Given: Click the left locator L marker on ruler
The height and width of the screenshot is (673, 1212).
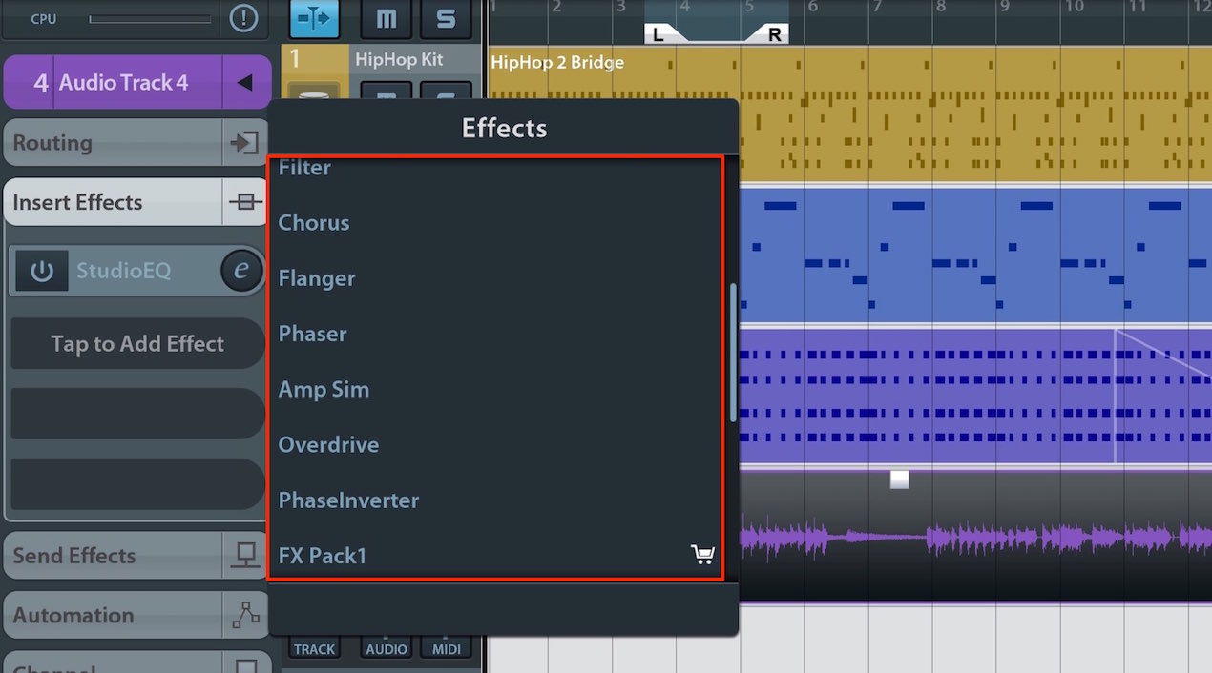Looking at the screenshot, I should [658, 35].
